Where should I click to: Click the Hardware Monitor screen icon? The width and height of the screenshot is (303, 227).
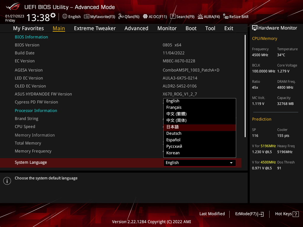pyautogui.click(x=255, y=28)
